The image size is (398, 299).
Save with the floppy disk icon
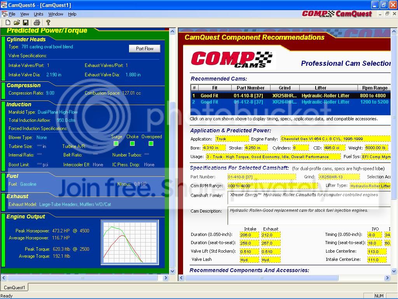pos(26,23)
